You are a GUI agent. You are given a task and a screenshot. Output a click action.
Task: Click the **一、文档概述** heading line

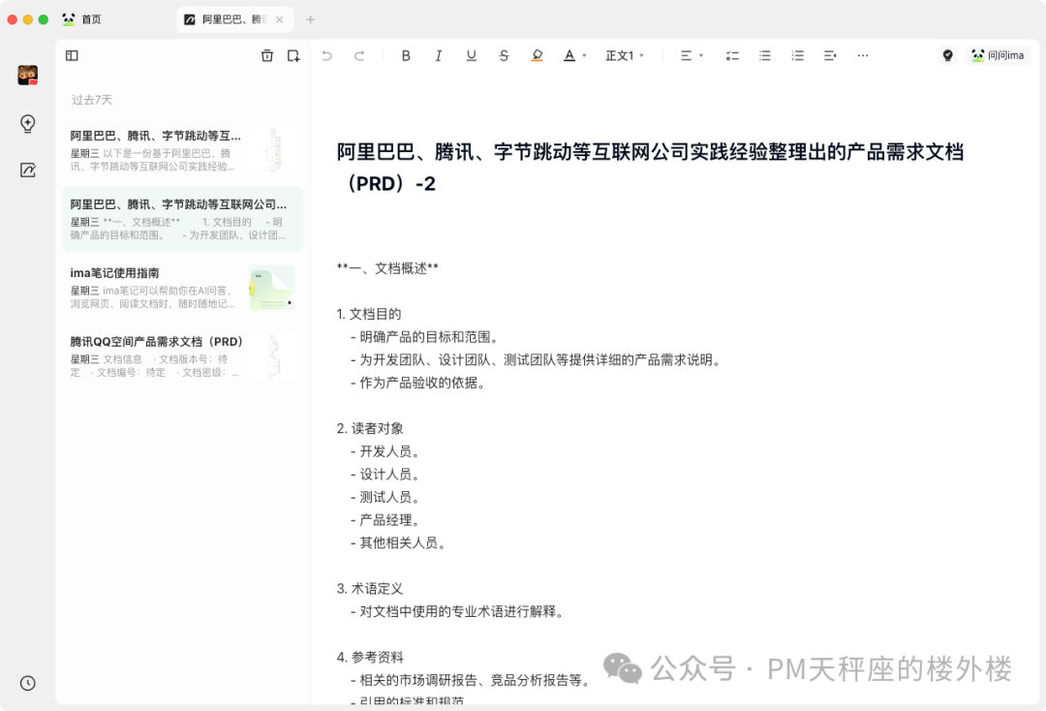tap(387, 268)
